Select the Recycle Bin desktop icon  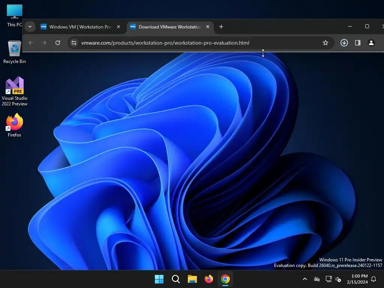[x=15, y=52]
